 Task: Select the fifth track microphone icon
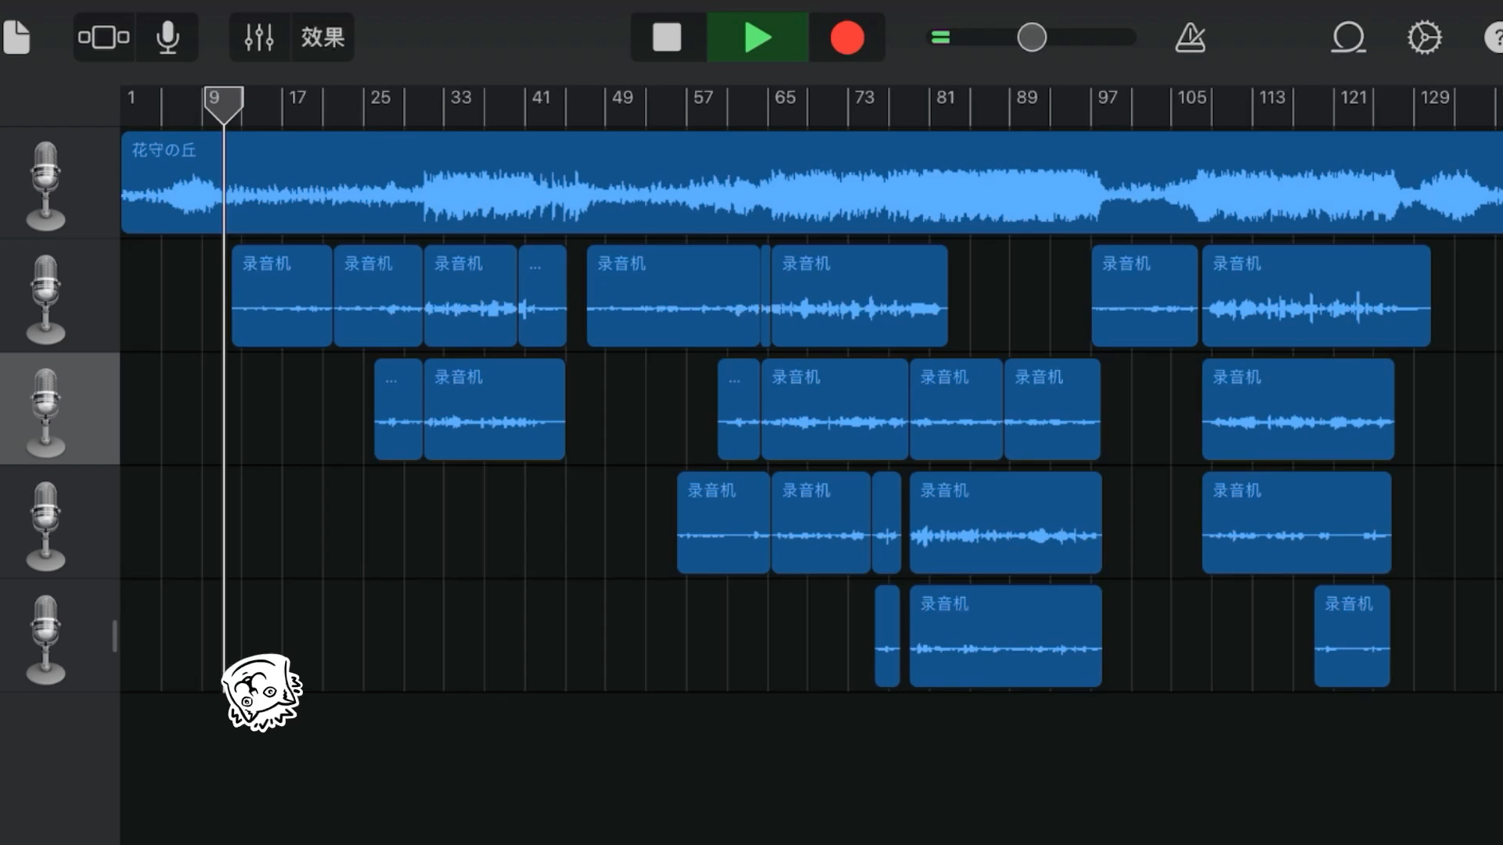click(46, 639)
